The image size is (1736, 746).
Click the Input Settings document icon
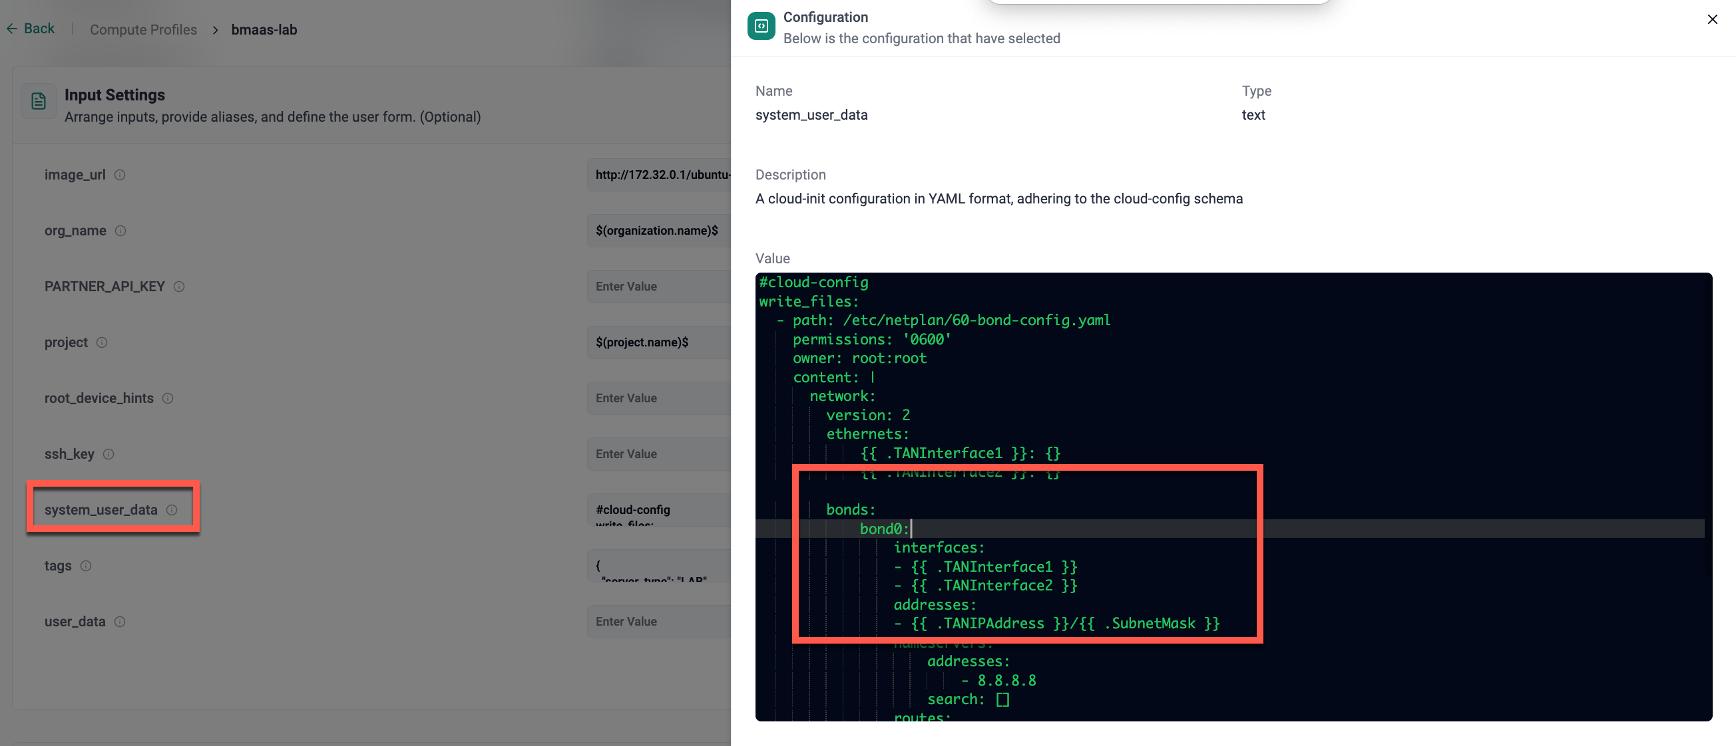tap(39, 102)
